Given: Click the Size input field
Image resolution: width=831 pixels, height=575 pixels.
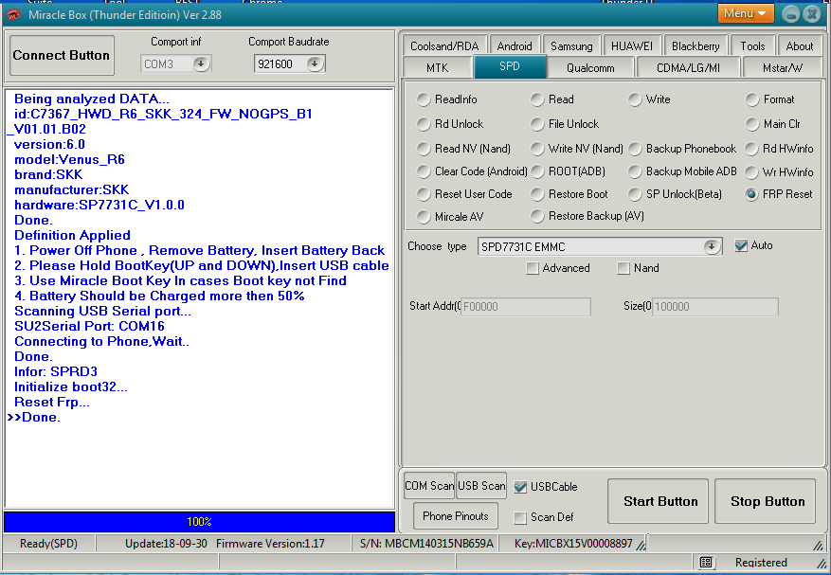Looking at the screenshot, I should click(x=715, y=306).
